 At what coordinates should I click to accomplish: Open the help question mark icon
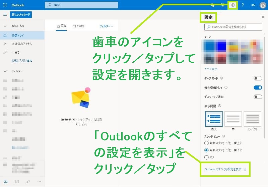tap(243, 5)
